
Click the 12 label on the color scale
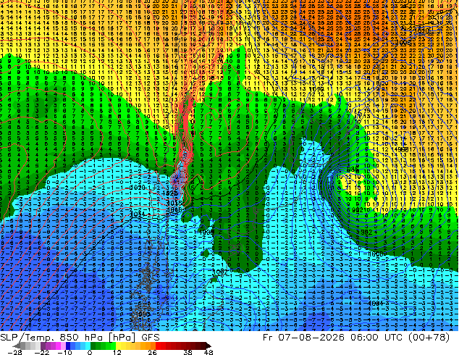(117, 352)
